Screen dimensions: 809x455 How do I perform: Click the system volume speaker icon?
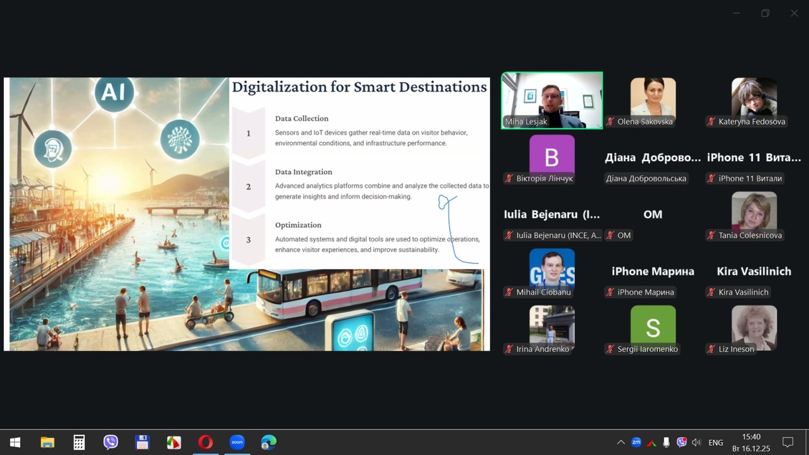coord(696,442)
